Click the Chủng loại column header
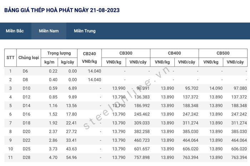The width and height of the screenshot is (250, 166). coord(29,58)
